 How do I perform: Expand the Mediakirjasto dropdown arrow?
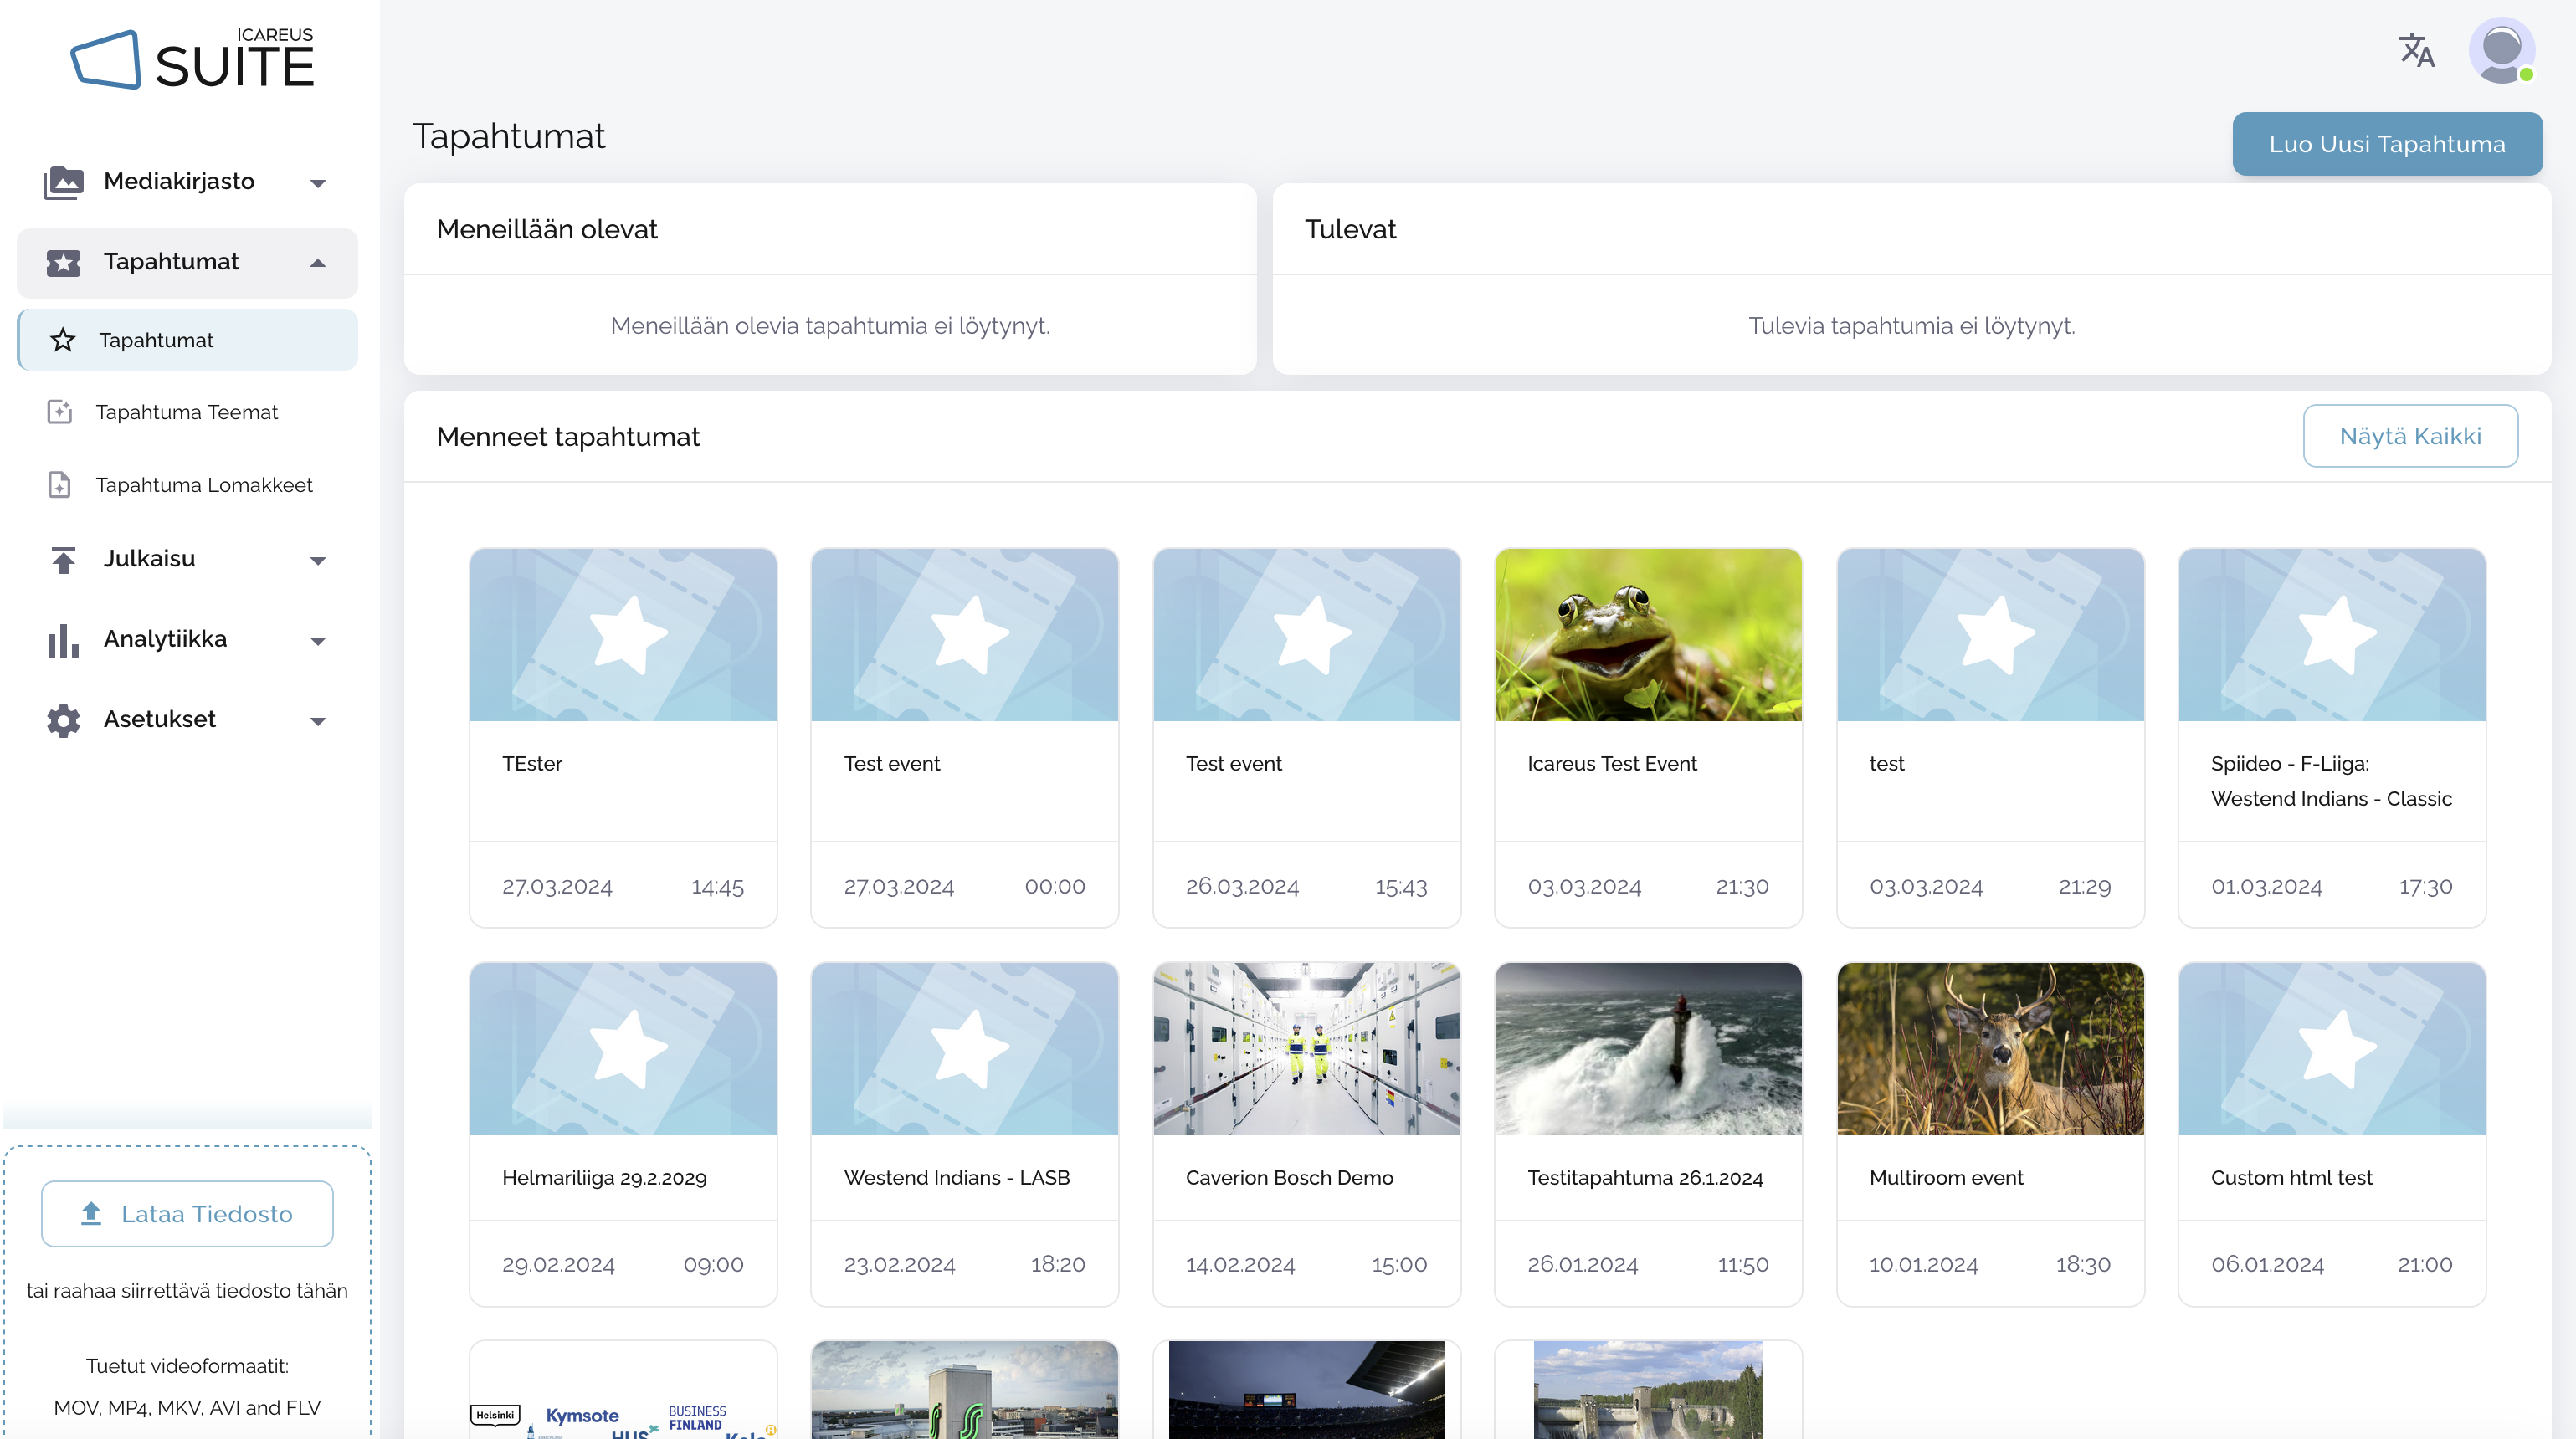coord(318,183)
